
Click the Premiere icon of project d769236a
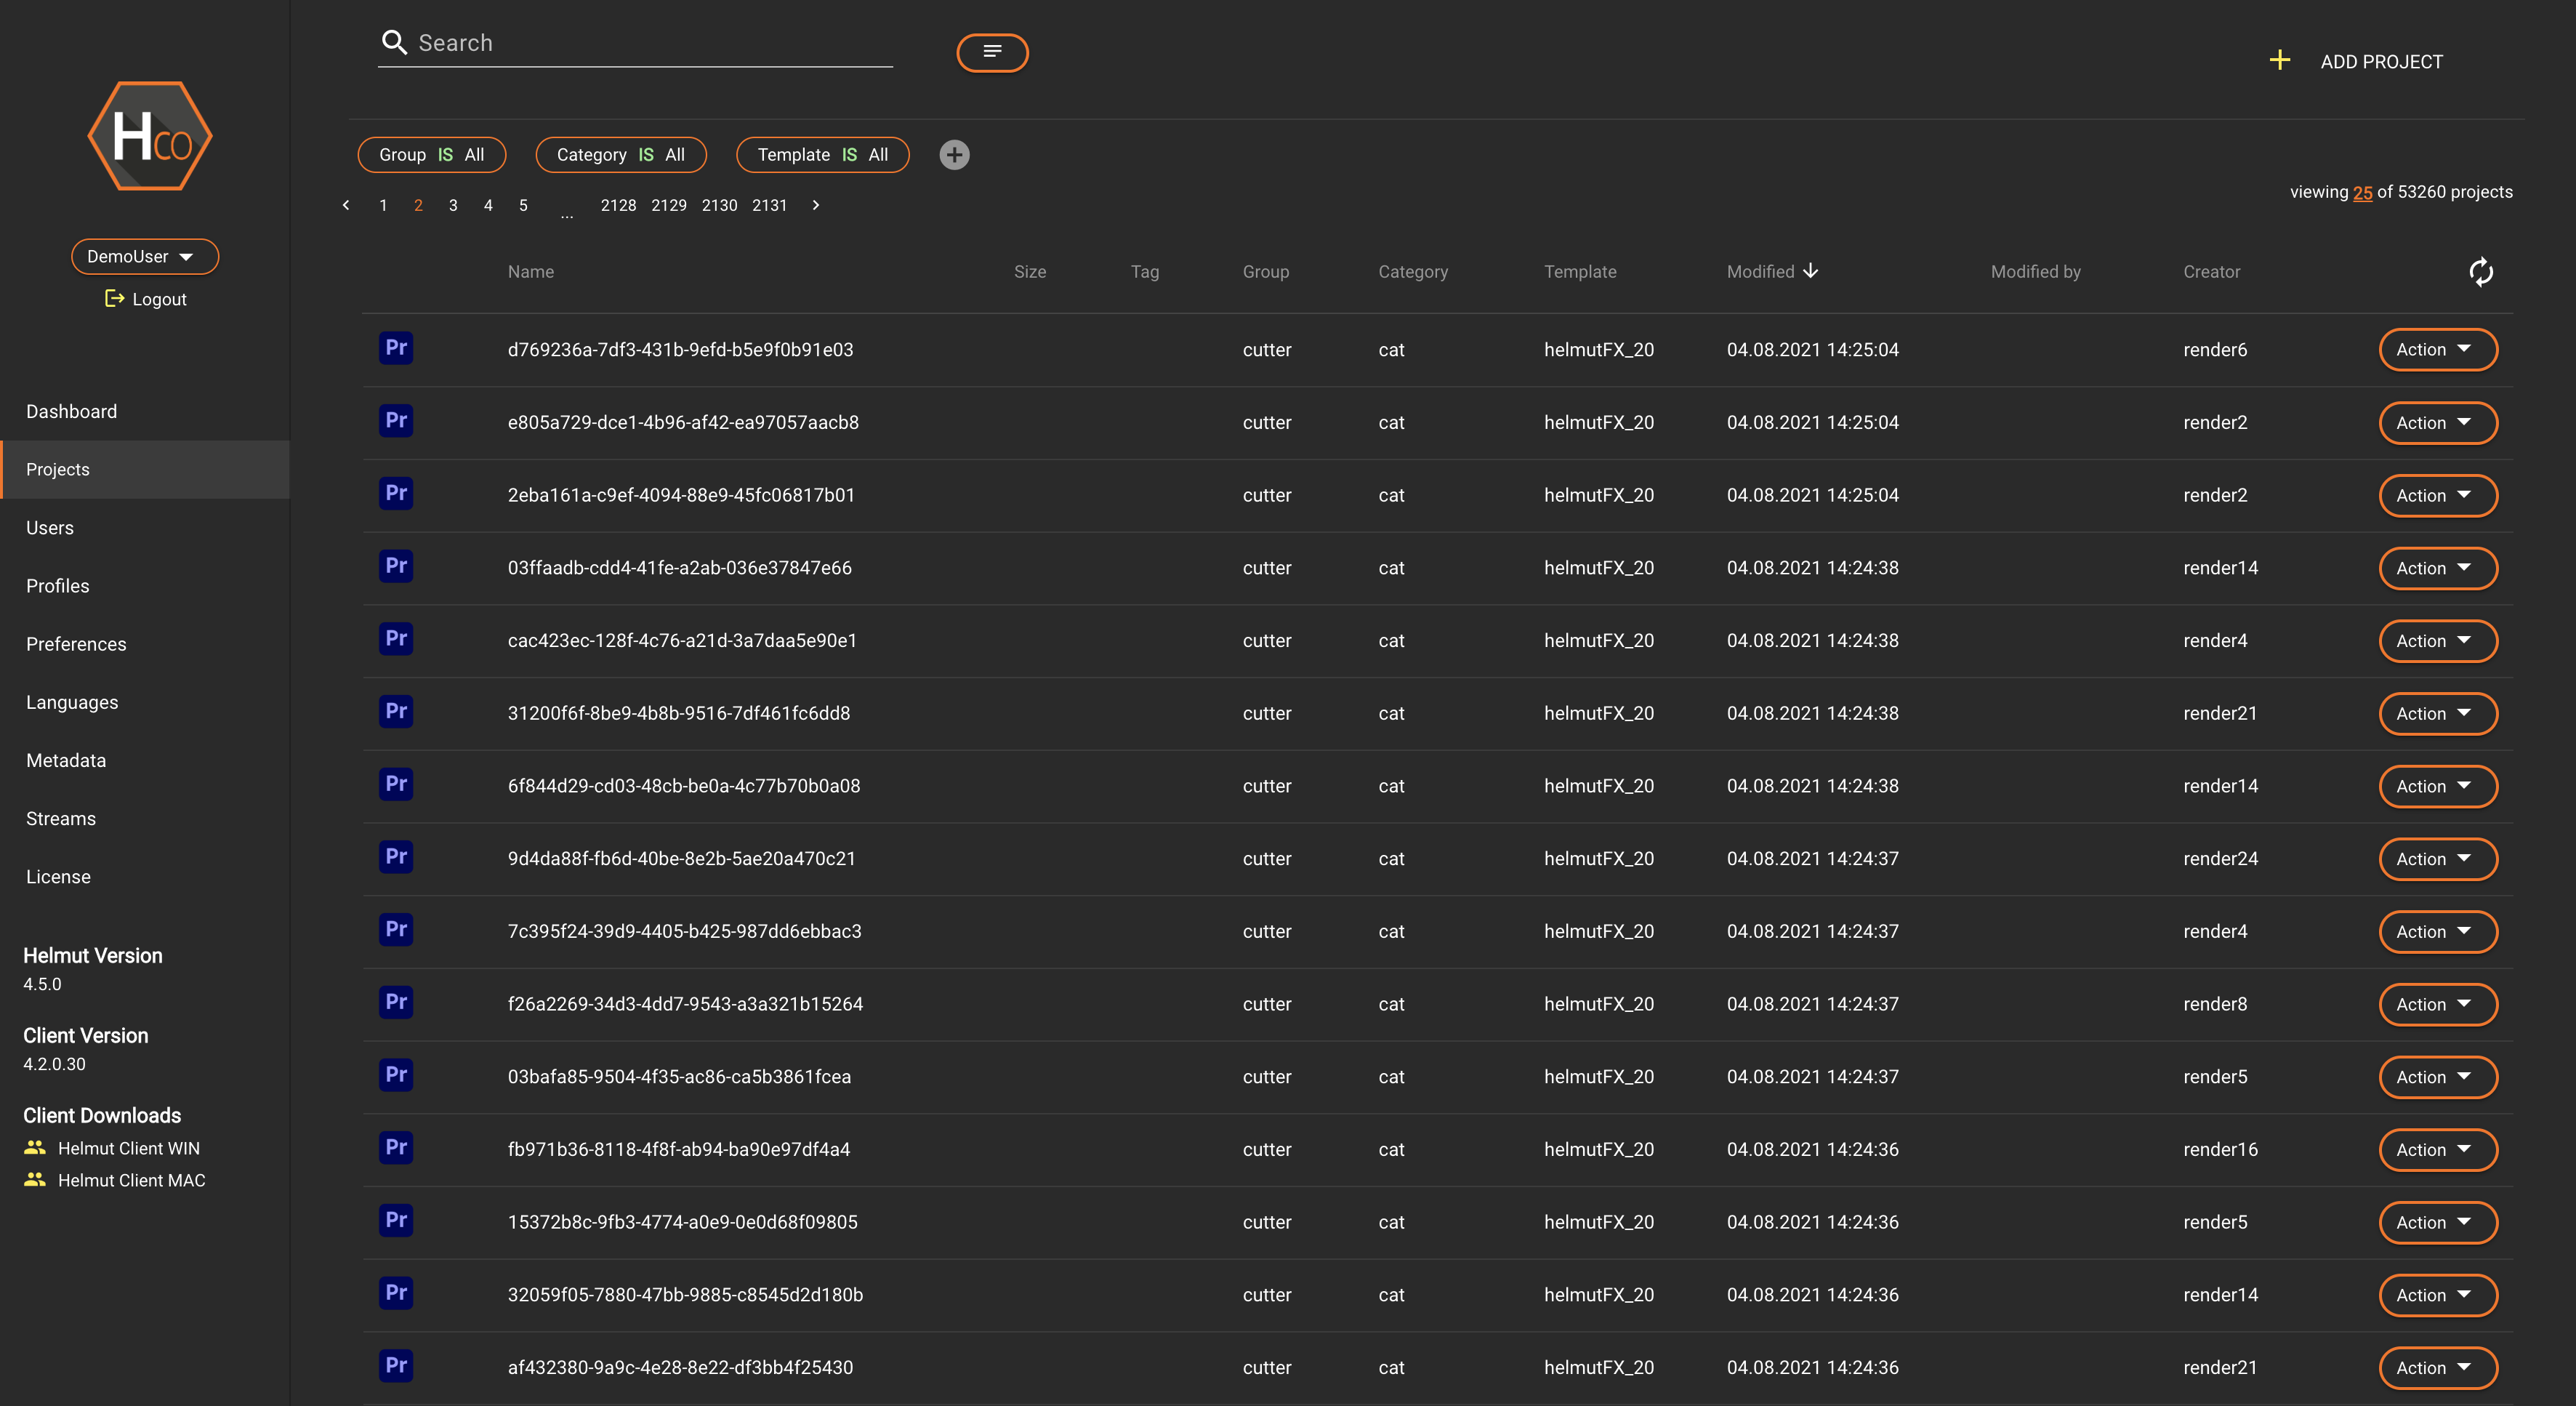[396, 348]
